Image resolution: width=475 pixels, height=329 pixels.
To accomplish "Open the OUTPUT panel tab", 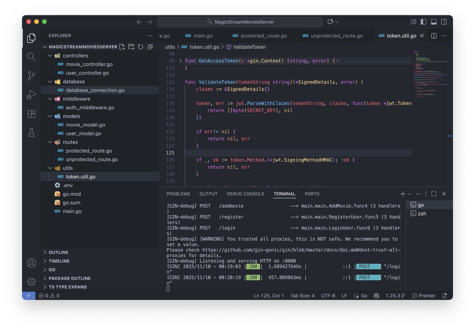I will click(x=208, y=194).
